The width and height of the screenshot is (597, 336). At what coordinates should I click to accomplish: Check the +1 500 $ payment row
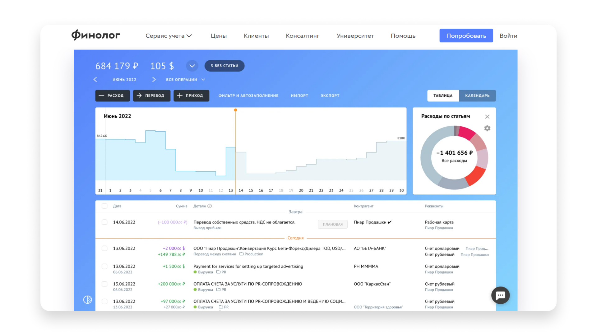click(x=104, y=266)
